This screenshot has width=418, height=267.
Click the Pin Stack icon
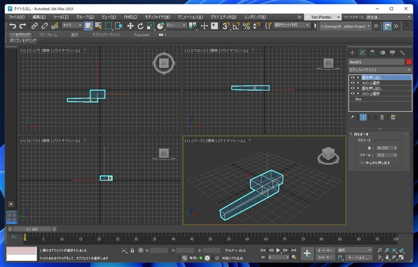(352, 117)
